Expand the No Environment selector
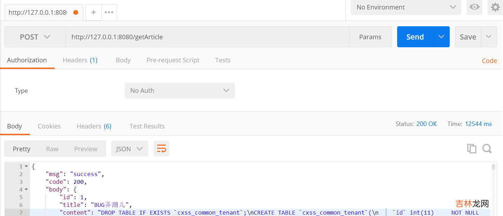The height and width of the screenshot is (216, 503). (x=406, y=7)
